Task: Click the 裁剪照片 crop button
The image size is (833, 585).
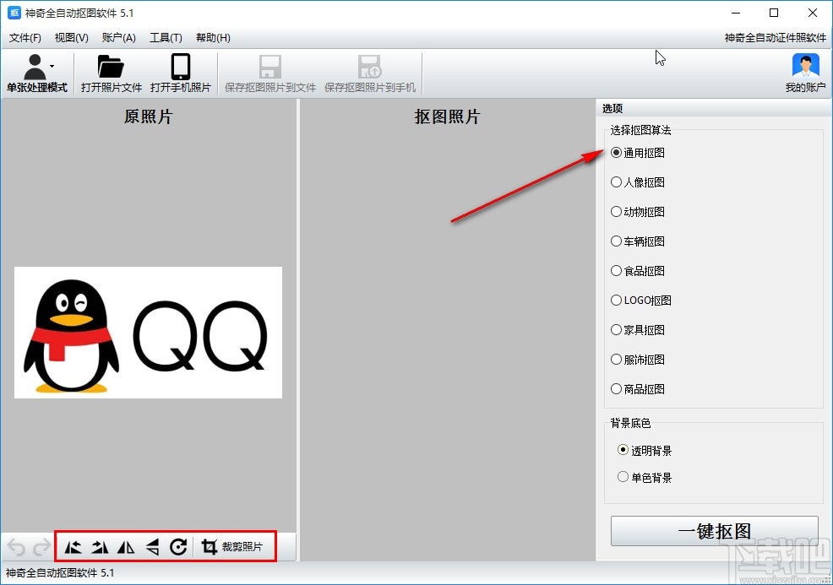Action: coord(232,547)
